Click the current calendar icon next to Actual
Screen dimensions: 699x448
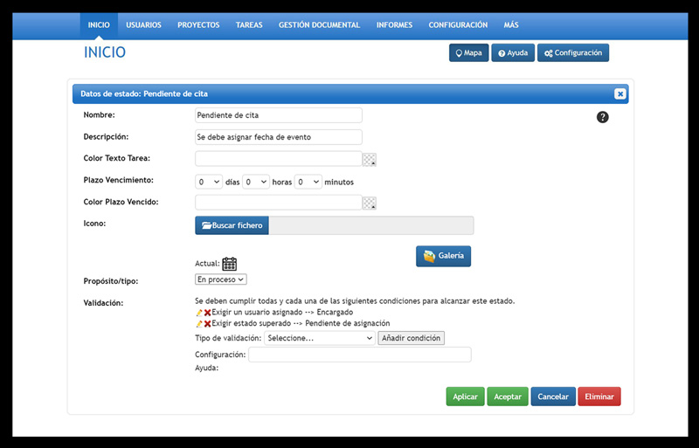click(x=230, y=264)
